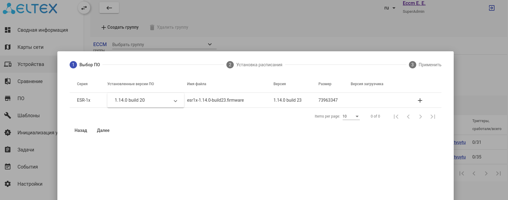
Task: Click the Задачи clipboard icon
Action: [x=8, y=150]
